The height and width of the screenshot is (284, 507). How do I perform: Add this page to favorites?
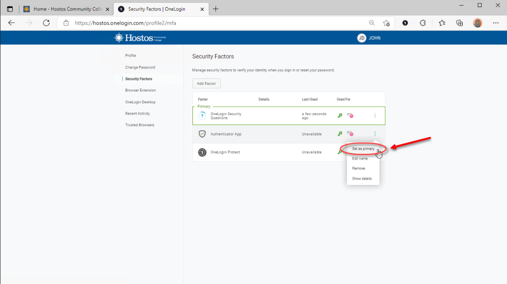coord(386,23)
